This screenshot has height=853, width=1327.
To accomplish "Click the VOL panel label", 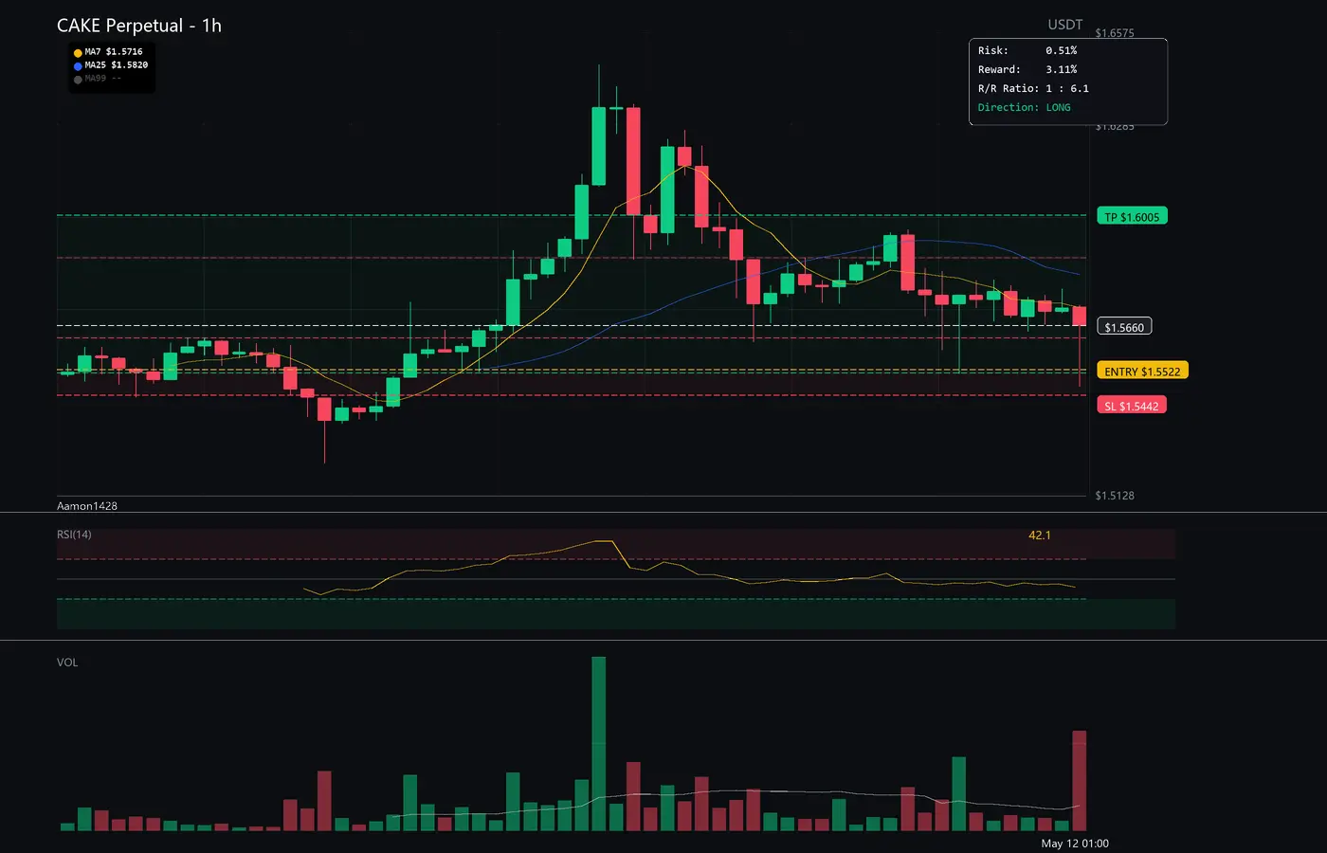I will click(x=67, y=662).
